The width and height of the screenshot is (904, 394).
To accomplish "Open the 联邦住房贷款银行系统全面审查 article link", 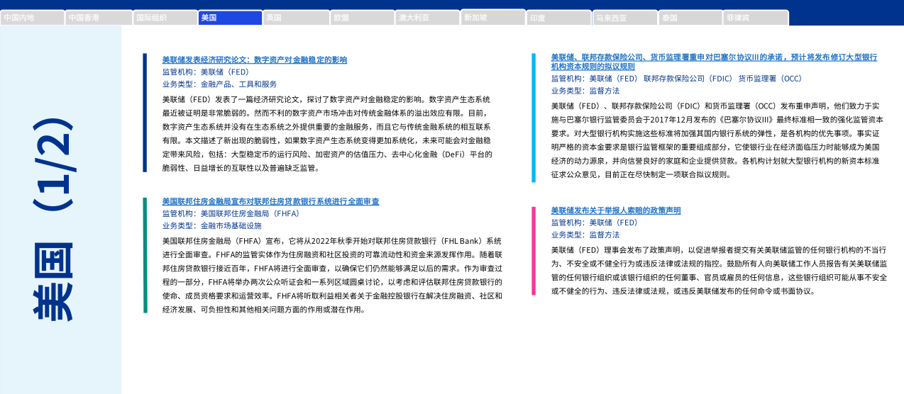I will click(x=270, y=201).
